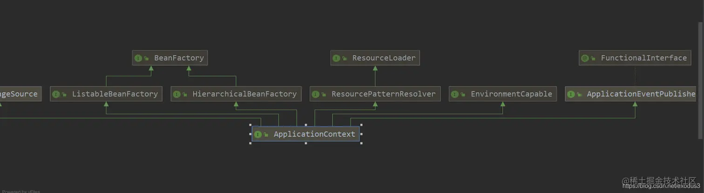This screenshot has height=193, width=704.
Task: Click the lock icon on ApplicationEventPublisher
Action: point(579,95)
